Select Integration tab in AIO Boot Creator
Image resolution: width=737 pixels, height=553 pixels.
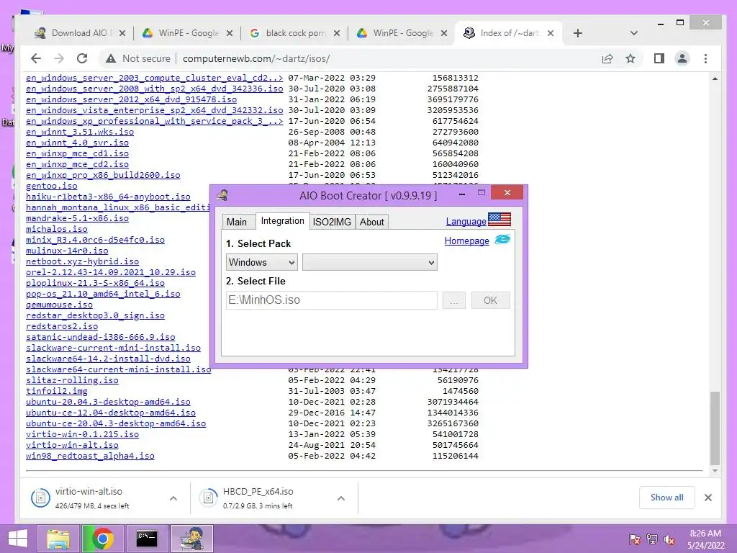tap(282, 221)
